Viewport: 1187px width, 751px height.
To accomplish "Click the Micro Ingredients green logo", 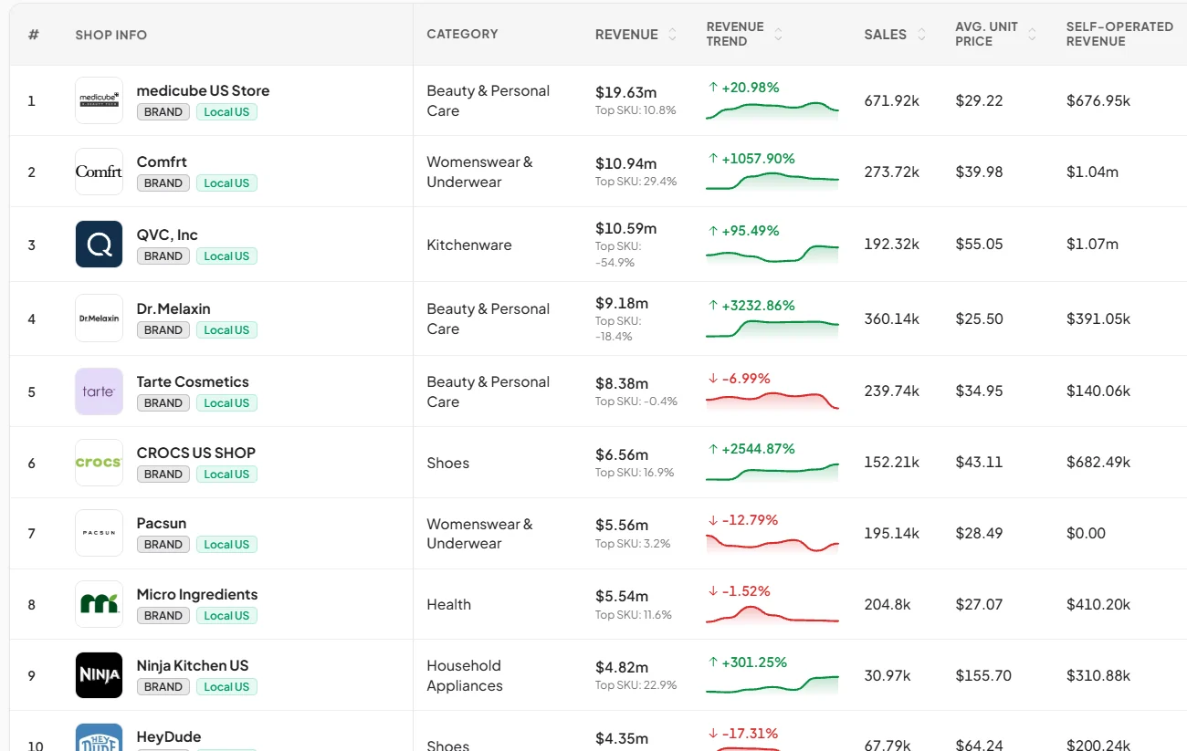I will [x=99, y=604].
